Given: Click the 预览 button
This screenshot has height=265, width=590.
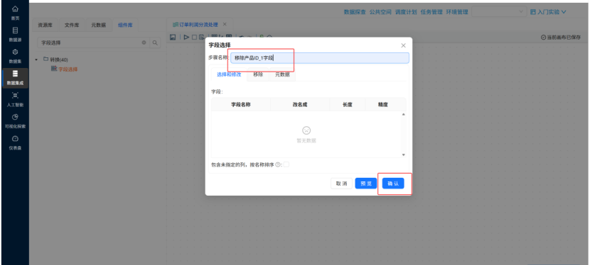Looking at the screenshot, I should [366, 184].
